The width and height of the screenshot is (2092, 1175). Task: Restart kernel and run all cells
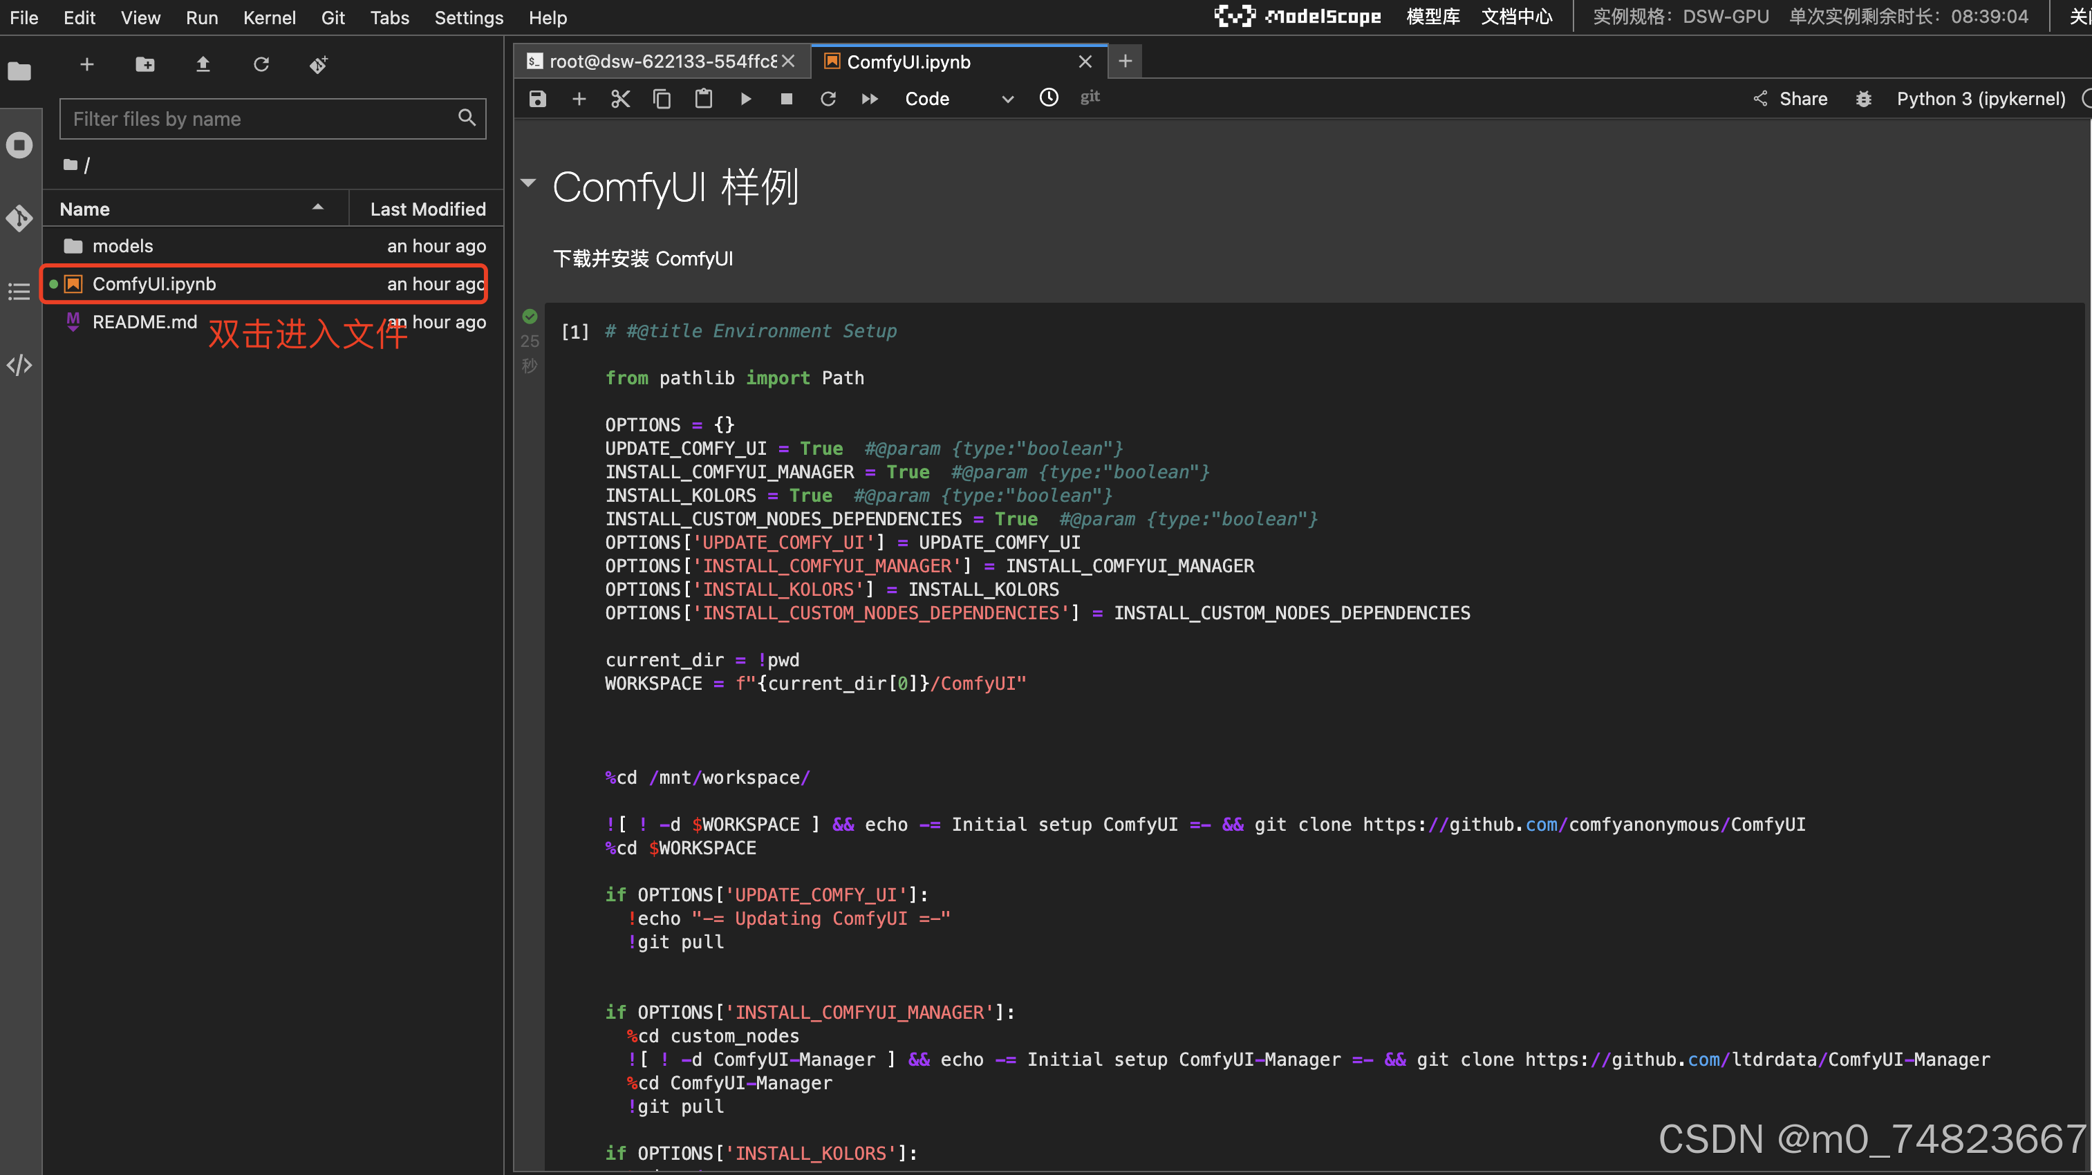pos(870,99)
